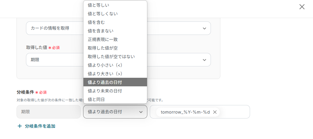Viewport: 313px width, 139px height.
Task: Close the dialog with the X icon
Action: [x=302, y=7]
